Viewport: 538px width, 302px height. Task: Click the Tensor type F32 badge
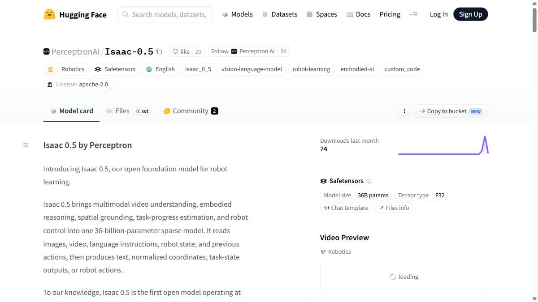pyautogui.click(x=421, y=195)
